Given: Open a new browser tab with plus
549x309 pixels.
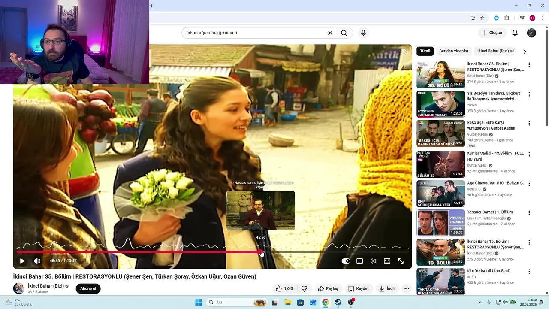Looking at the screenshot, I should [x=151, y=6].
